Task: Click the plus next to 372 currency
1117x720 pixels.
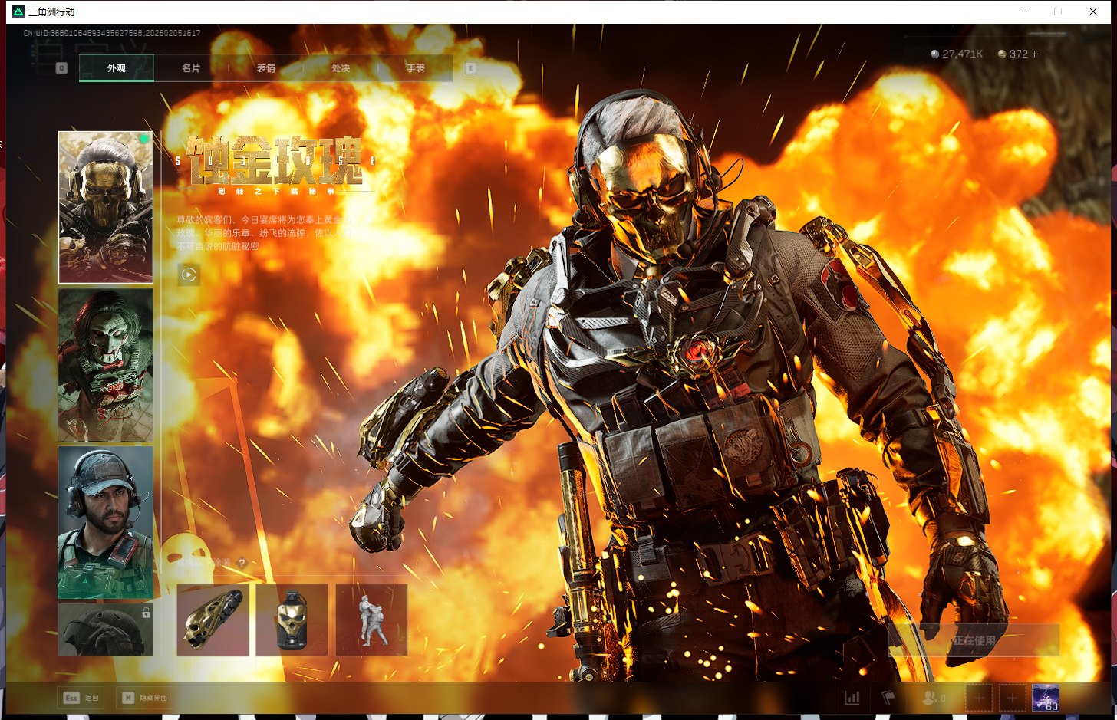Action: [x=1035, y=54]
